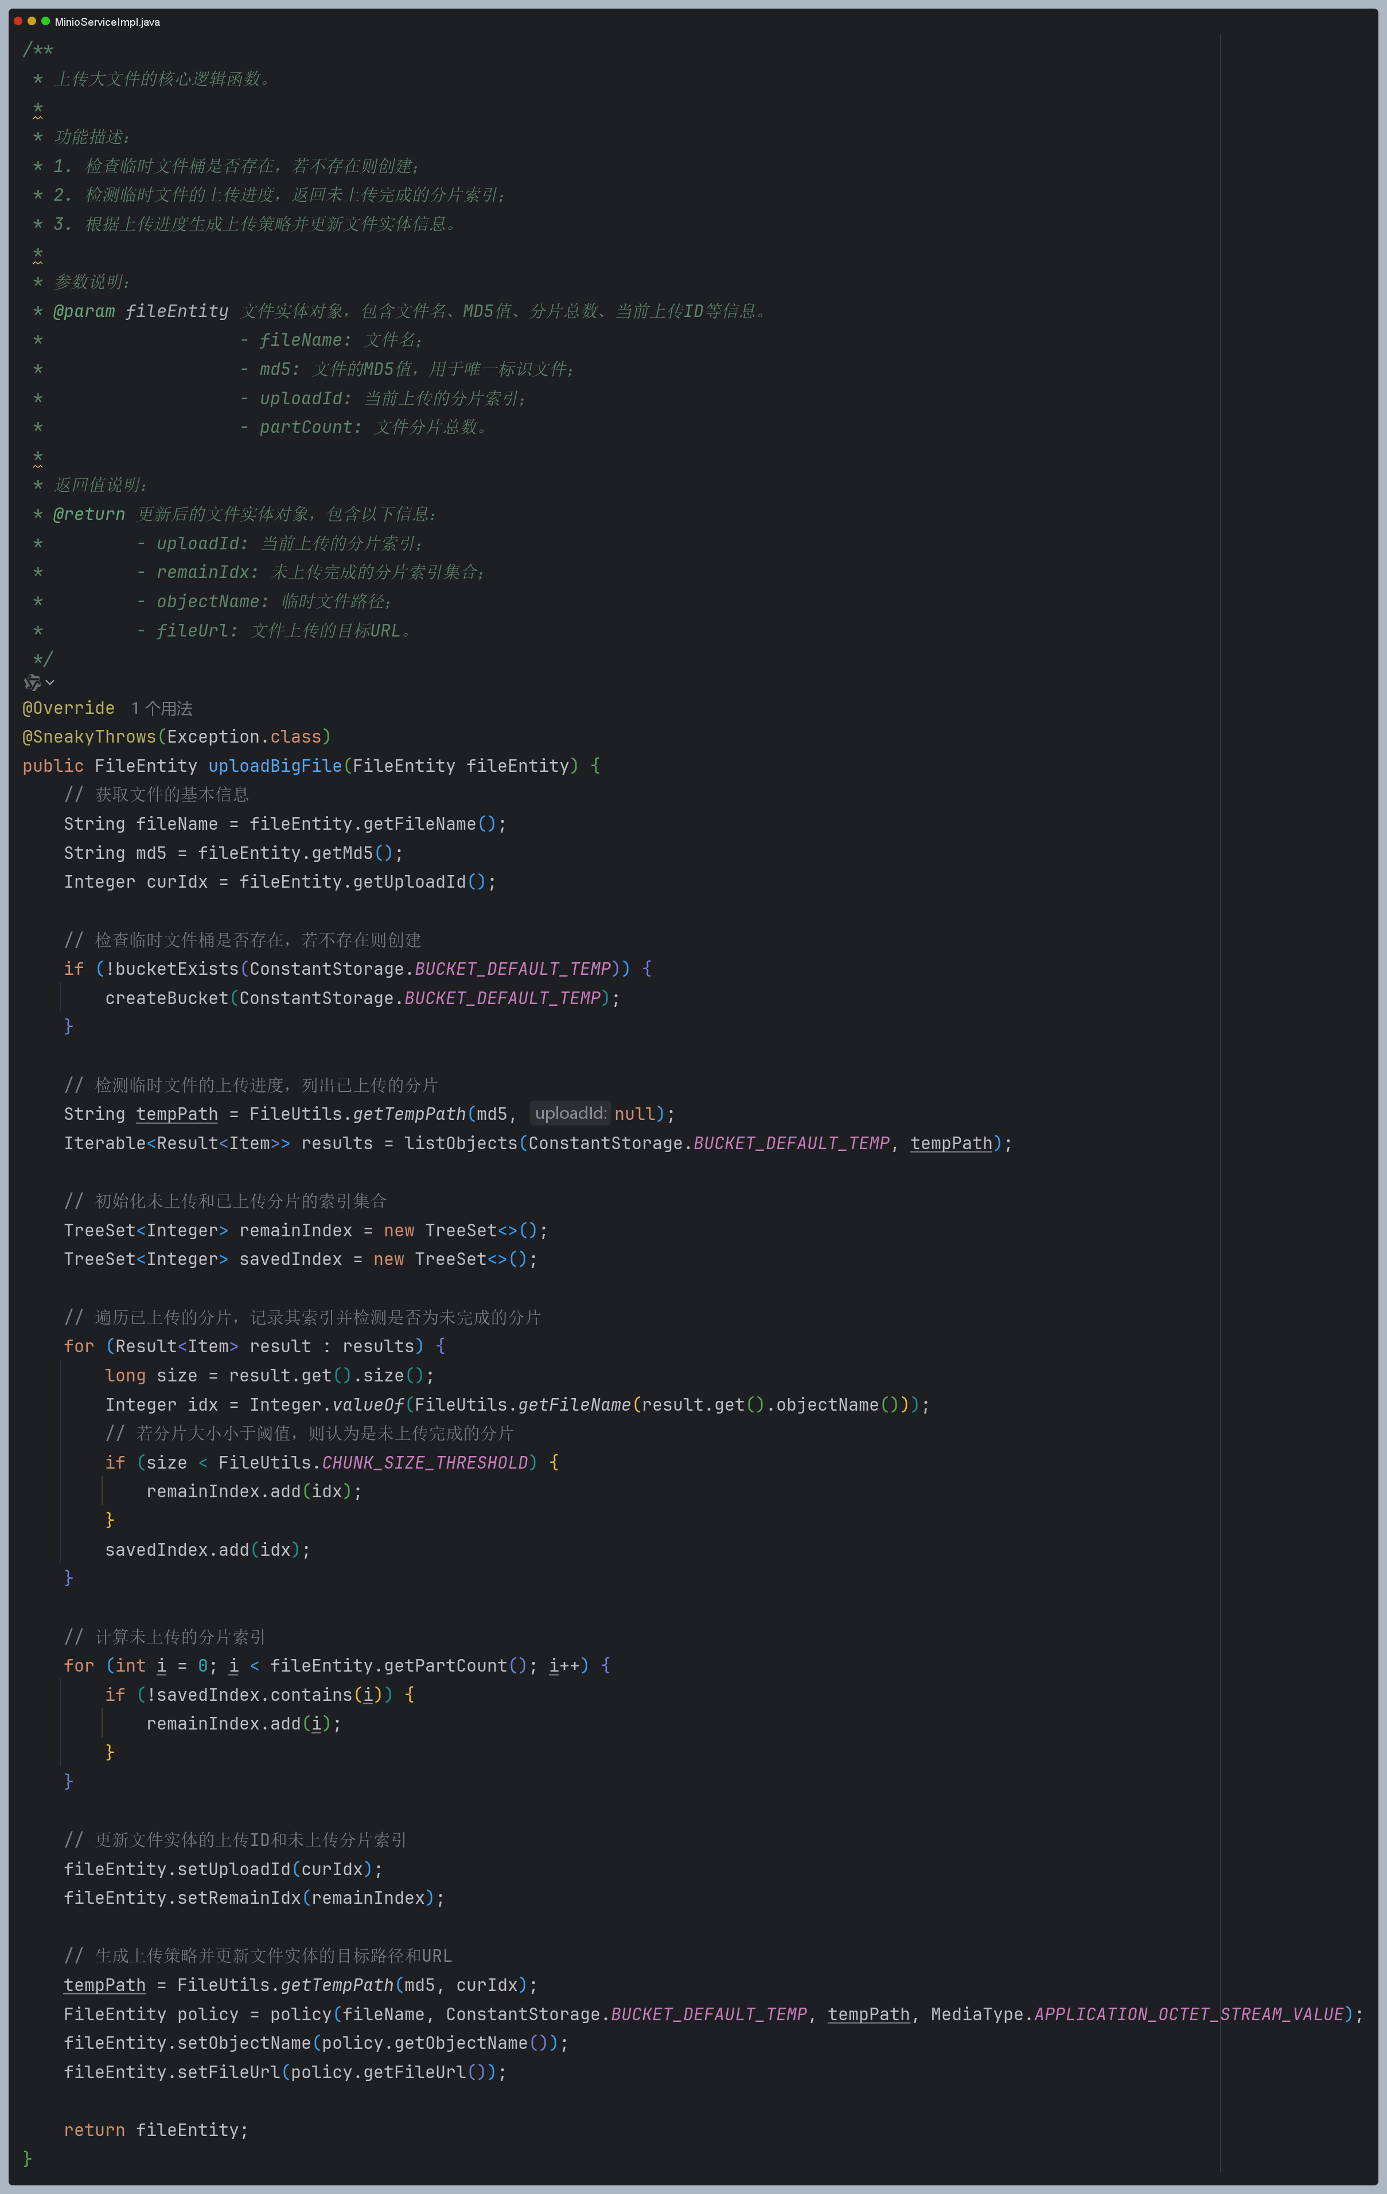Click the 'long size' variable declaration
1387x2194 pixels.
pyautogui.click(x=151, y=1375)
